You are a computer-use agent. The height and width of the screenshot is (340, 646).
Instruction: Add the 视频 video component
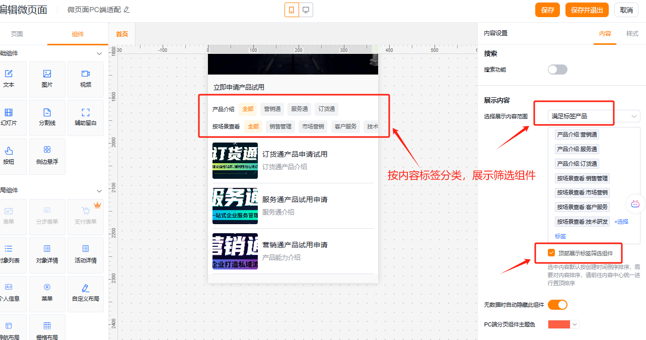[x=86, y=79]
